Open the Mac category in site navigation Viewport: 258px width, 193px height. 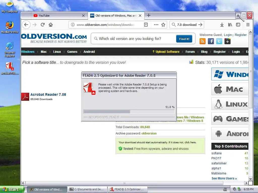tap(44, 52)
